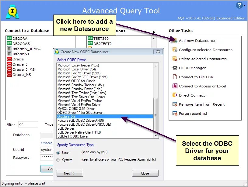Click the Next >> button
This screenshot has width=248, height=187.
pos(70,173)
